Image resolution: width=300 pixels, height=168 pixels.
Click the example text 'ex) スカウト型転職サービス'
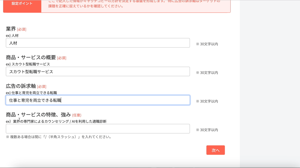[28, 64]
